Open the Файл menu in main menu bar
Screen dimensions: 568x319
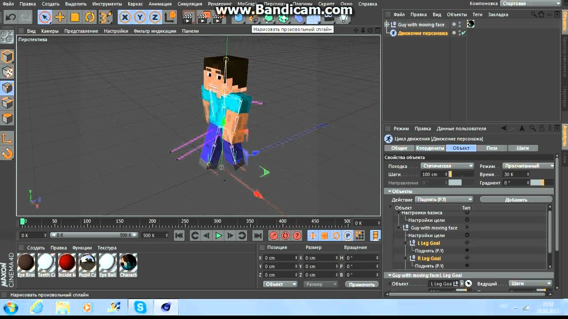(8, 4)
